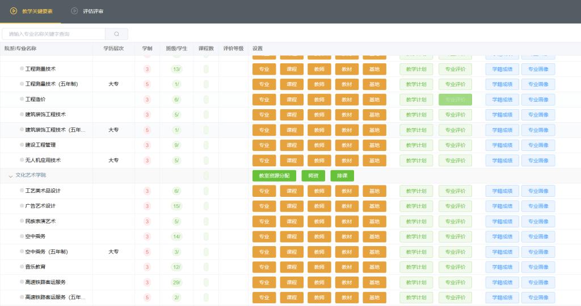The image size is (581, 306).
Task: Open 教学计划 for 民族表演艺术
Action: (416, 221)
